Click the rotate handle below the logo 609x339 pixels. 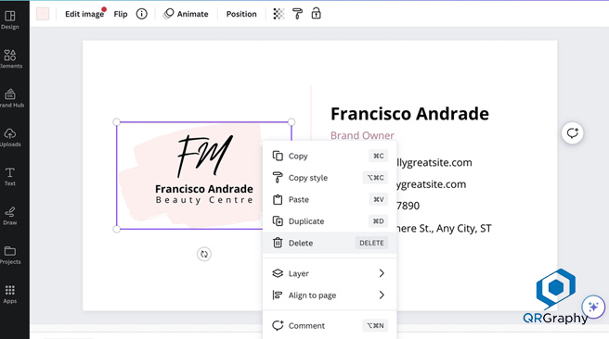tap(204, 254)
